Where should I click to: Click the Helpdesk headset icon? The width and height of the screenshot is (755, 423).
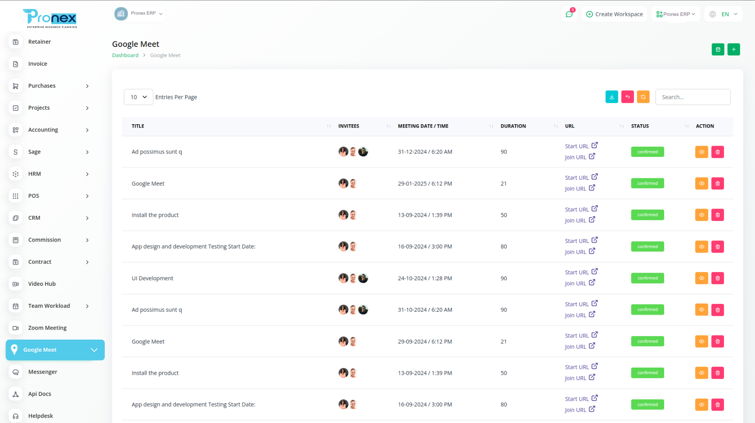(16, 416)
